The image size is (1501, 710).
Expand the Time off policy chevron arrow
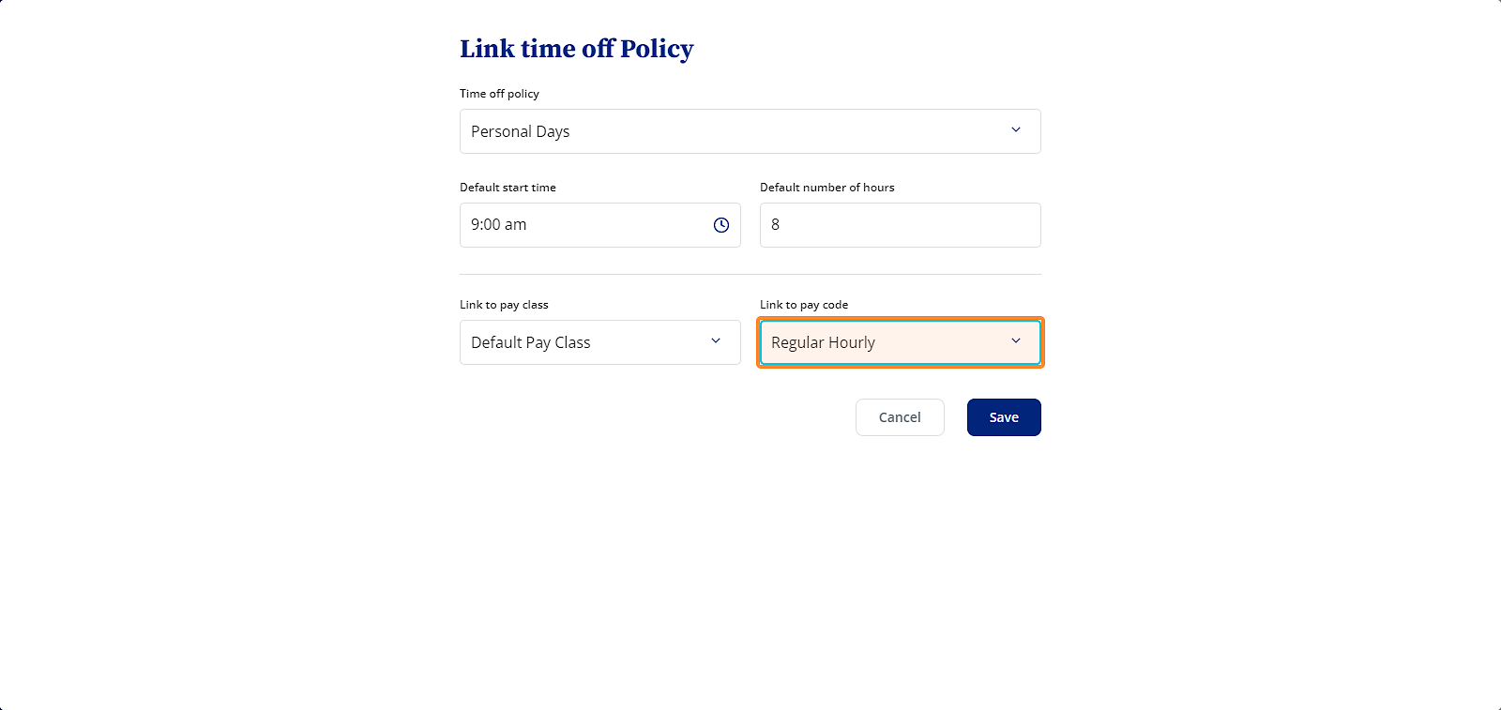[x=1016, y=129]
